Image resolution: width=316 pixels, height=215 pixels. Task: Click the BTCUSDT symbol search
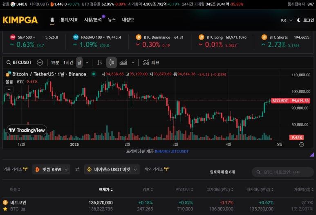coord(19,62)
